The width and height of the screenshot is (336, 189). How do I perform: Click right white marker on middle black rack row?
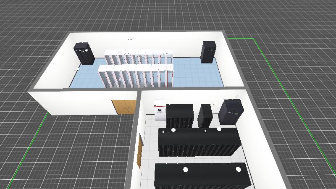[219, 129]
